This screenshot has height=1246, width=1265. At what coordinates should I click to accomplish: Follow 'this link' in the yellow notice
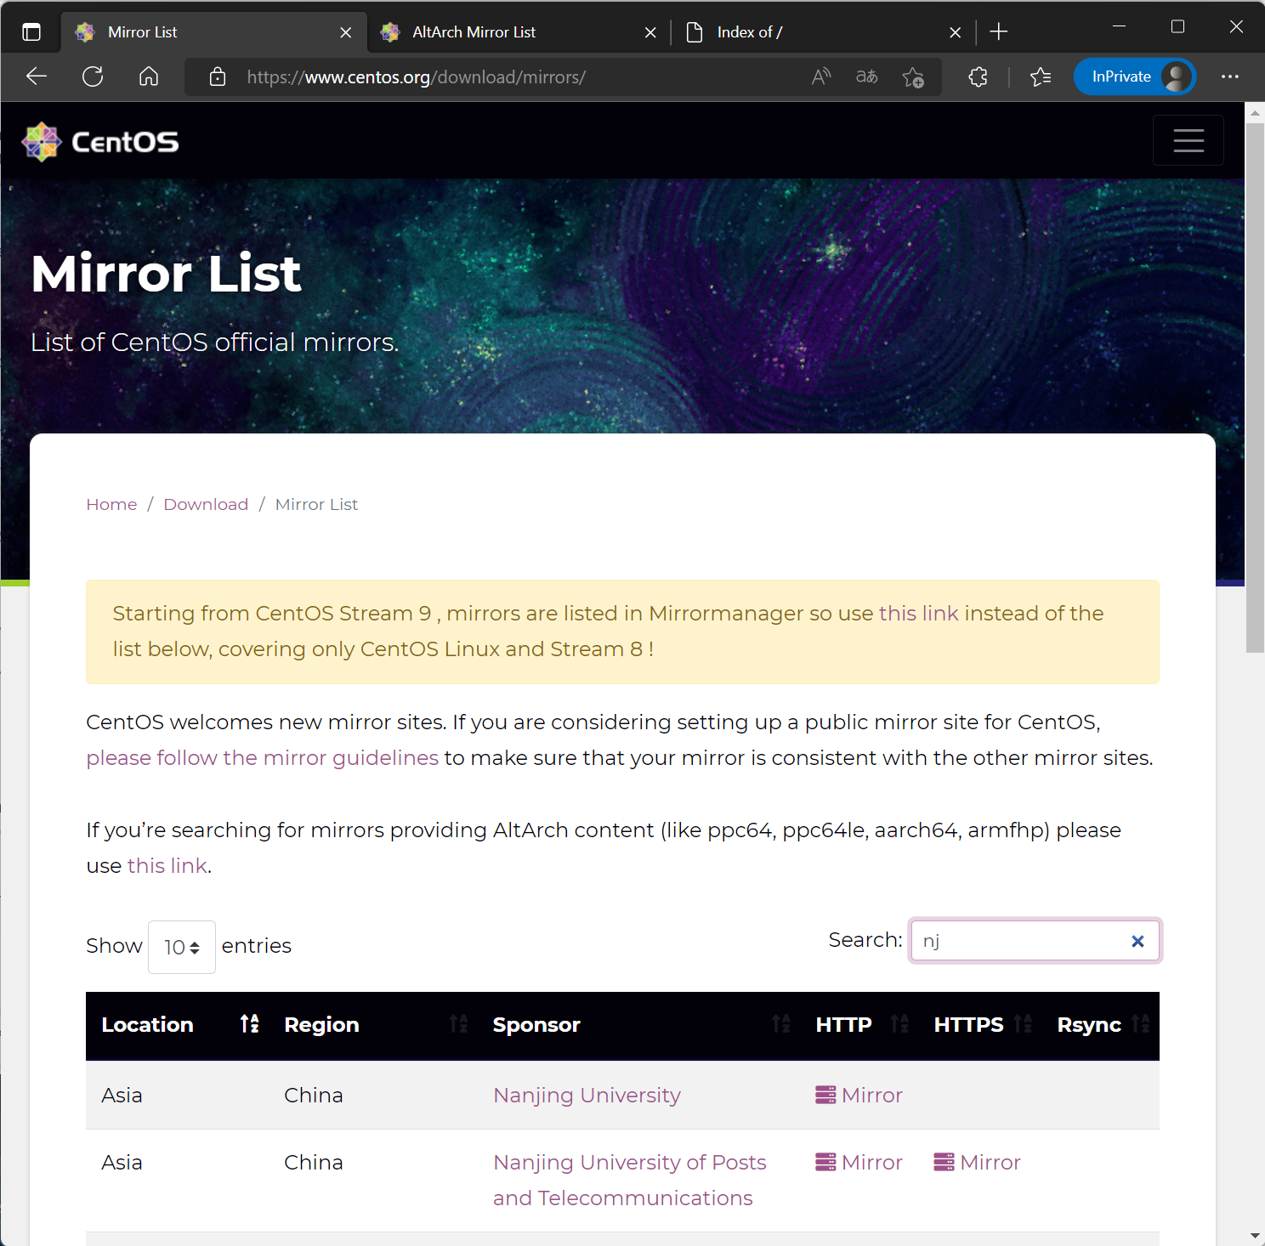918,613
